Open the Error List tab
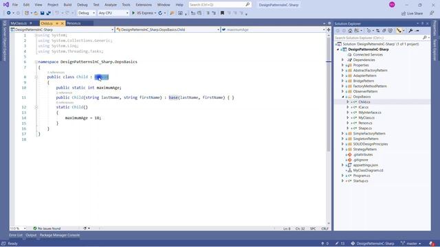This screenshot has width=440, height=247. click(16, 235)
